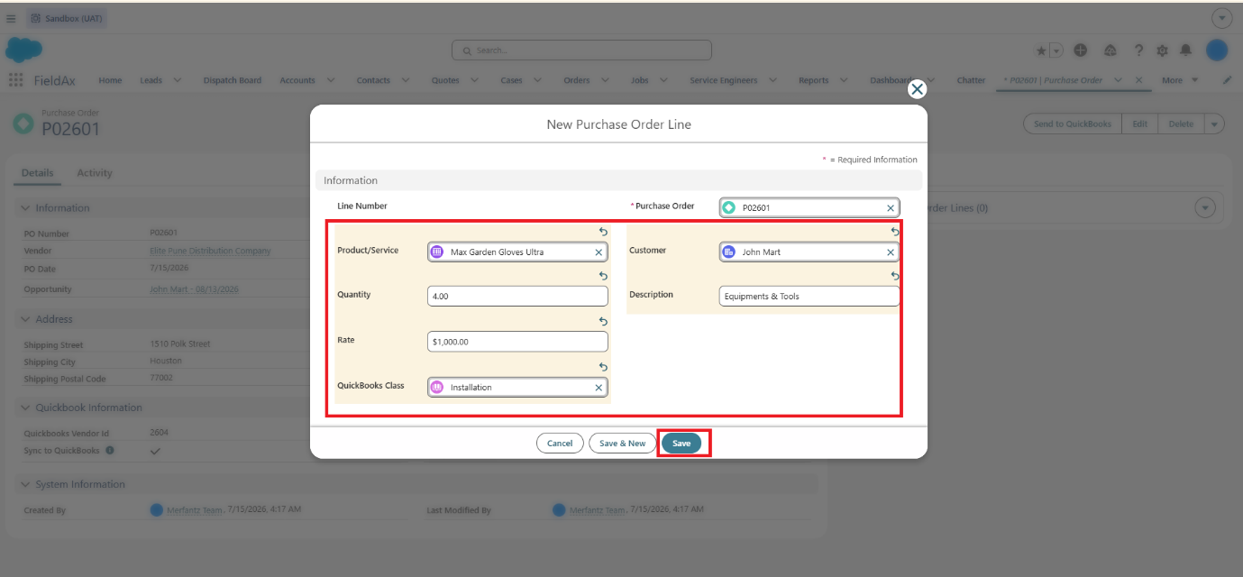Clear the Max Garden Gloves Ultra product selection

click(x=599, y=252)
